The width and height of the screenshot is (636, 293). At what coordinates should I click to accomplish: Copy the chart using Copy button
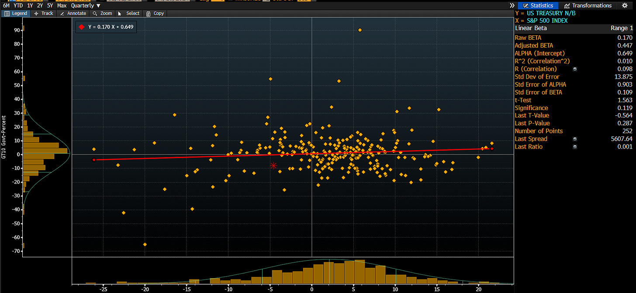pyautogui.click(x=155, y=14)
